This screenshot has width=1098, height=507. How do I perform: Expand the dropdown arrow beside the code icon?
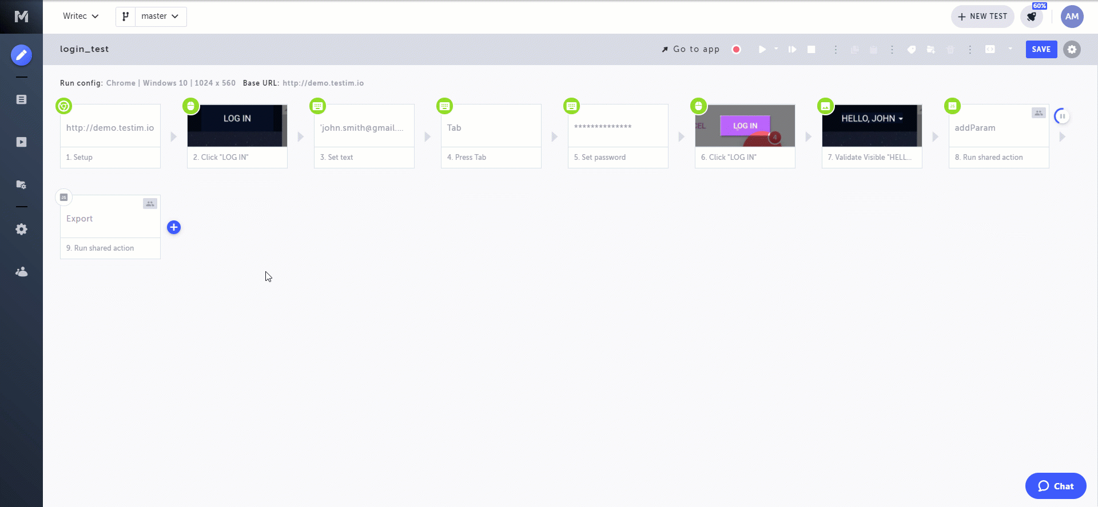[1011, 49]
